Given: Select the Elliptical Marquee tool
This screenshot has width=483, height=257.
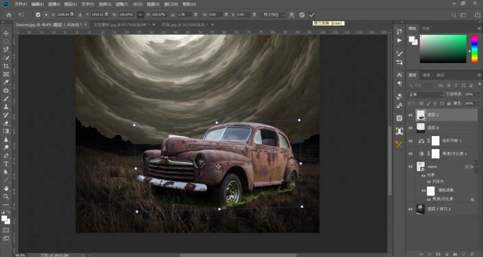Looking at the screenshot, I should pos(6,42).
